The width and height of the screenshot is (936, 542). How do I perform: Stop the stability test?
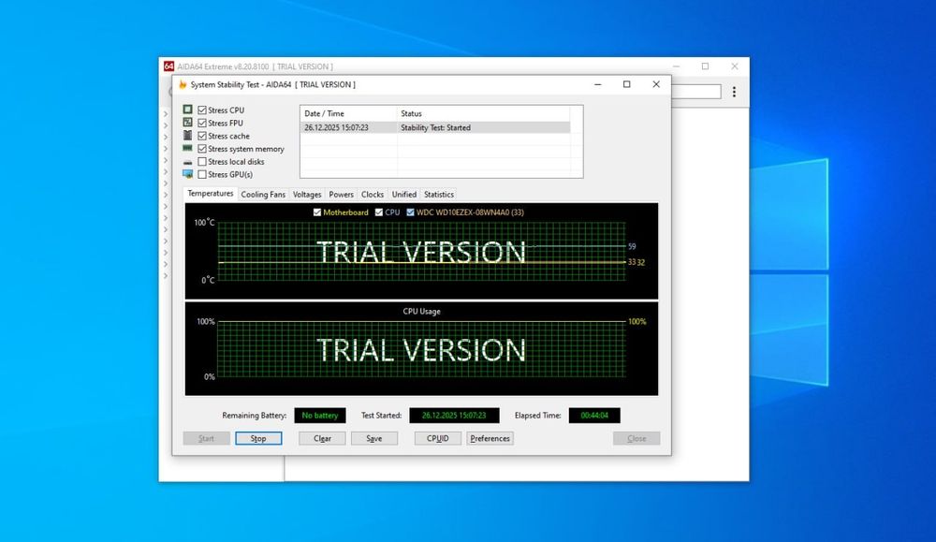[258, 438]
